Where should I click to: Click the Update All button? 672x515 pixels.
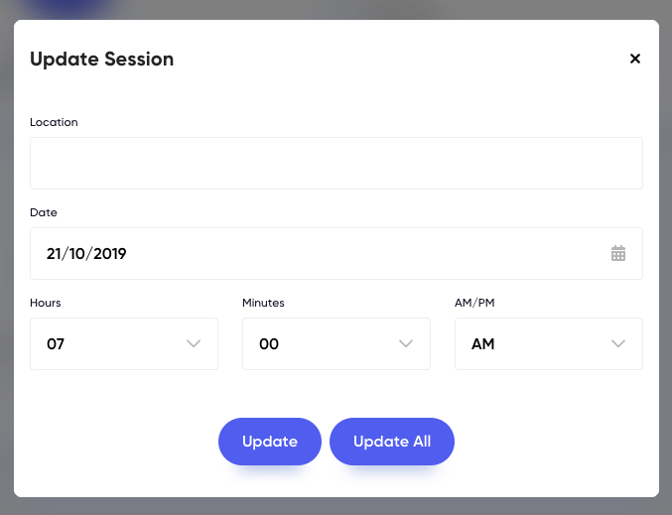tap(392, 442)
